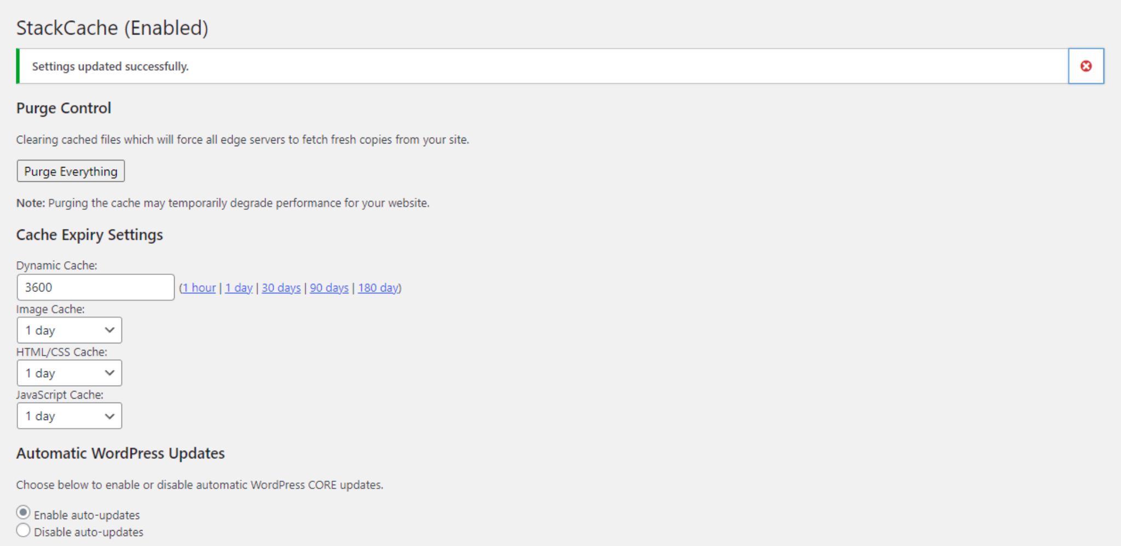
Task: Select Enable auto-updates radio button
Action: click(23, 513)
